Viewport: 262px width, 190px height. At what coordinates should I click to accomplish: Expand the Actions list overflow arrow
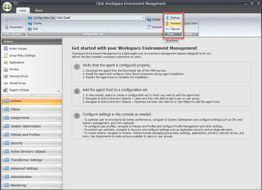59,91
